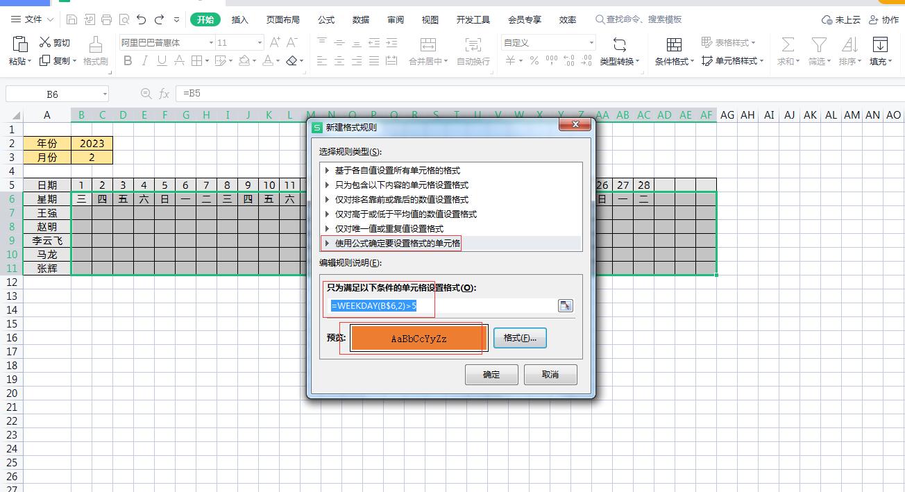The image size is (905, 492).
Task: Toggle bold formatting
Action: (x=128, y=60)
